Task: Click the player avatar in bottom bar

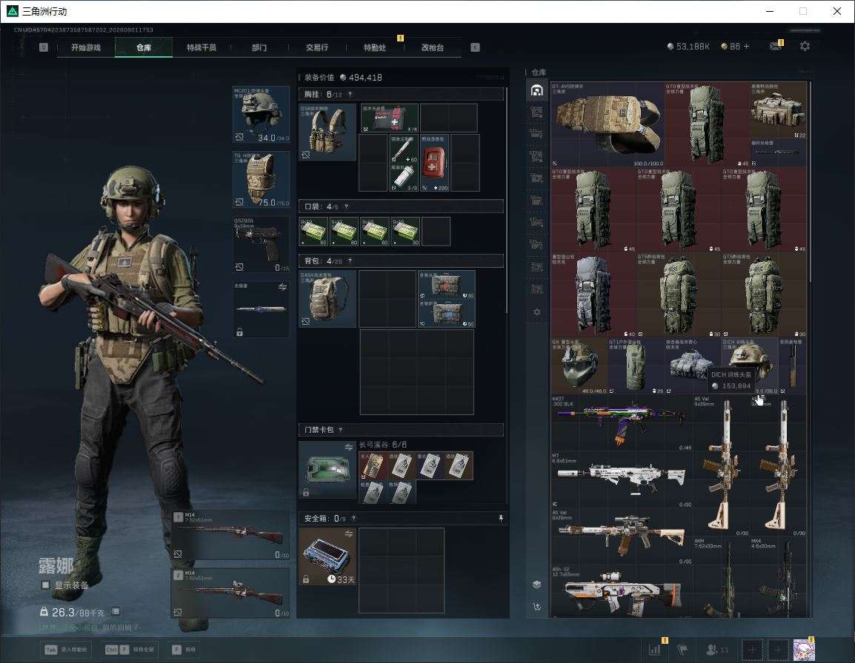Action: (804, 650)
